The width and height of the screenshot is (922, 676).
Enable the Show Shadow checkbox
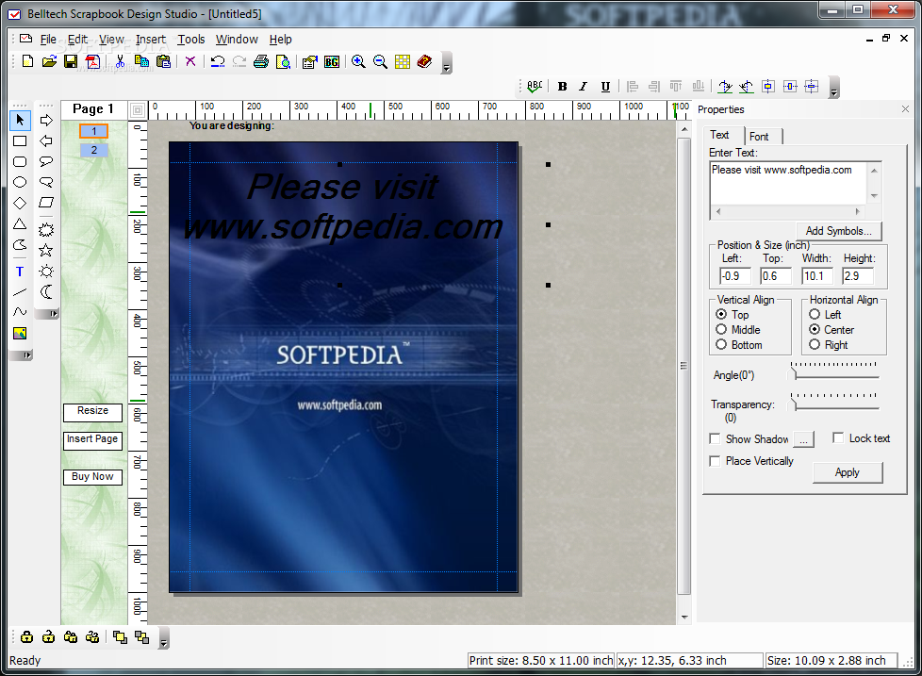715,438
